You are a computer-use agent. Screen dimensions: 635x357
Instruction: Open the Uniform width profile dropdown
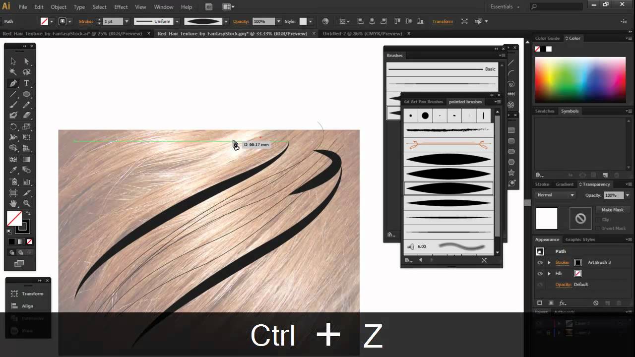177,21
